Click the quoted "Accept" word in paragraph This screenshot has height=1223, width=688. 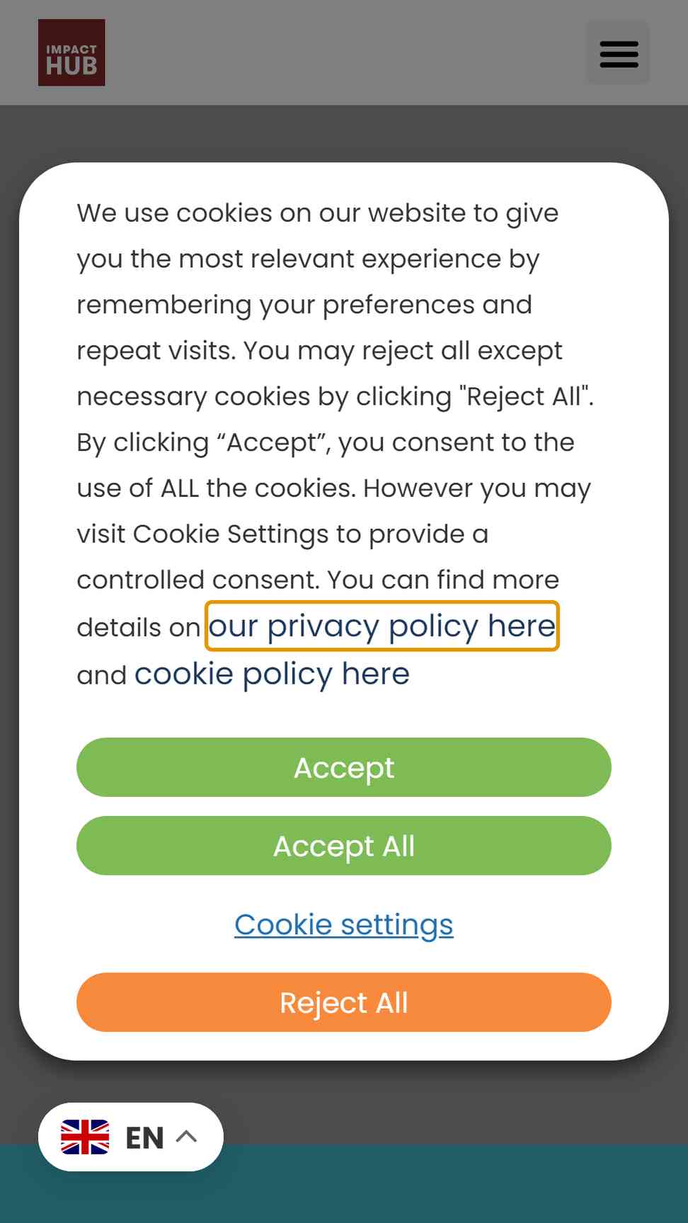click(275, 442)
